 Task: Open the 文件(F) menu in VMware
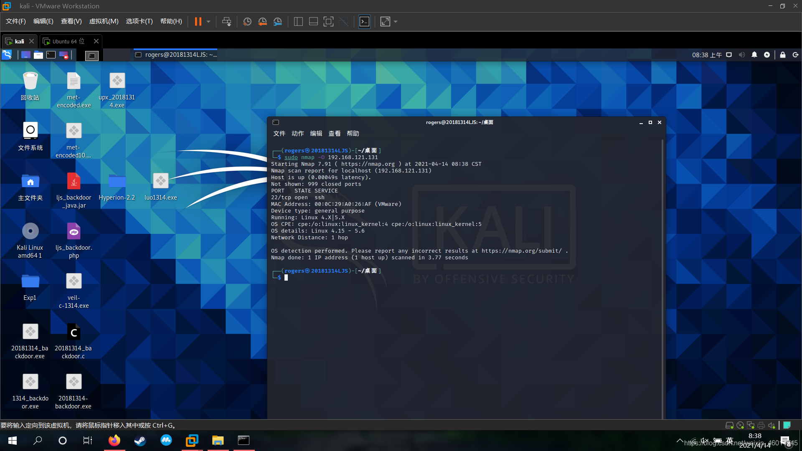click(x=16, y=21)
